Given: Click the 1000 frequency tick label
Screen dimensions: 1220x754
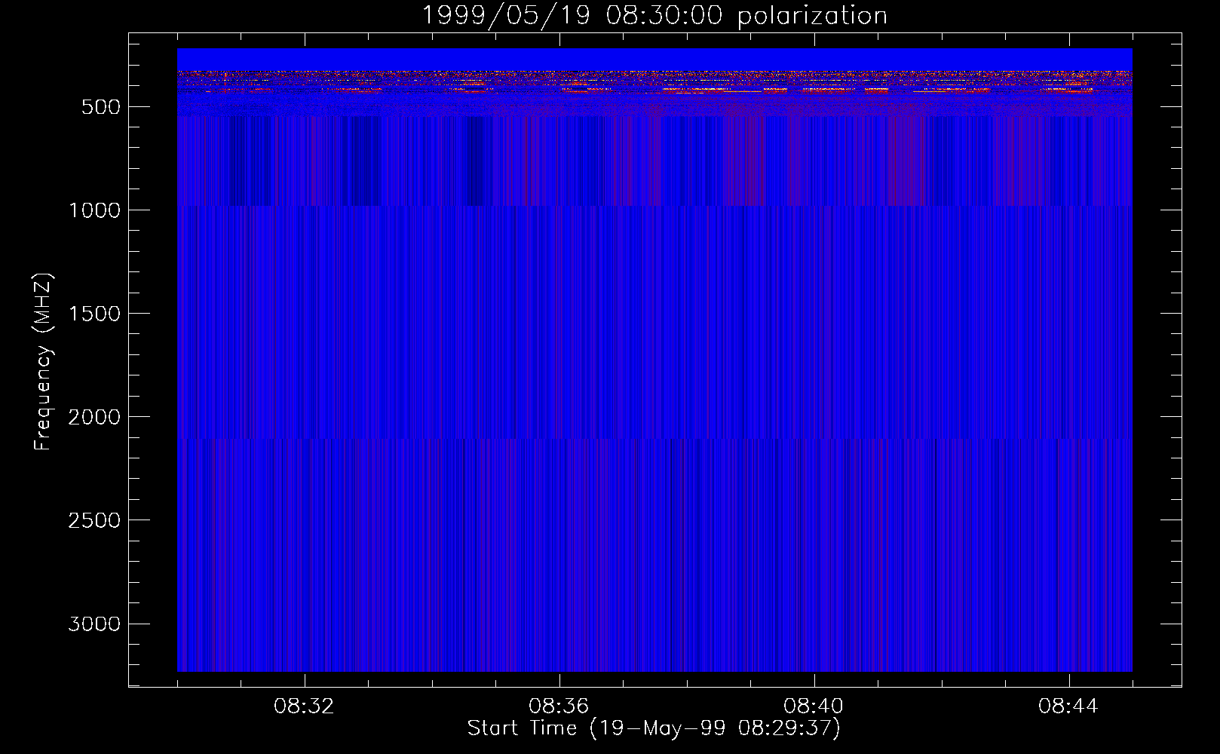Looking at the screenshot, I should click(94, 210).
